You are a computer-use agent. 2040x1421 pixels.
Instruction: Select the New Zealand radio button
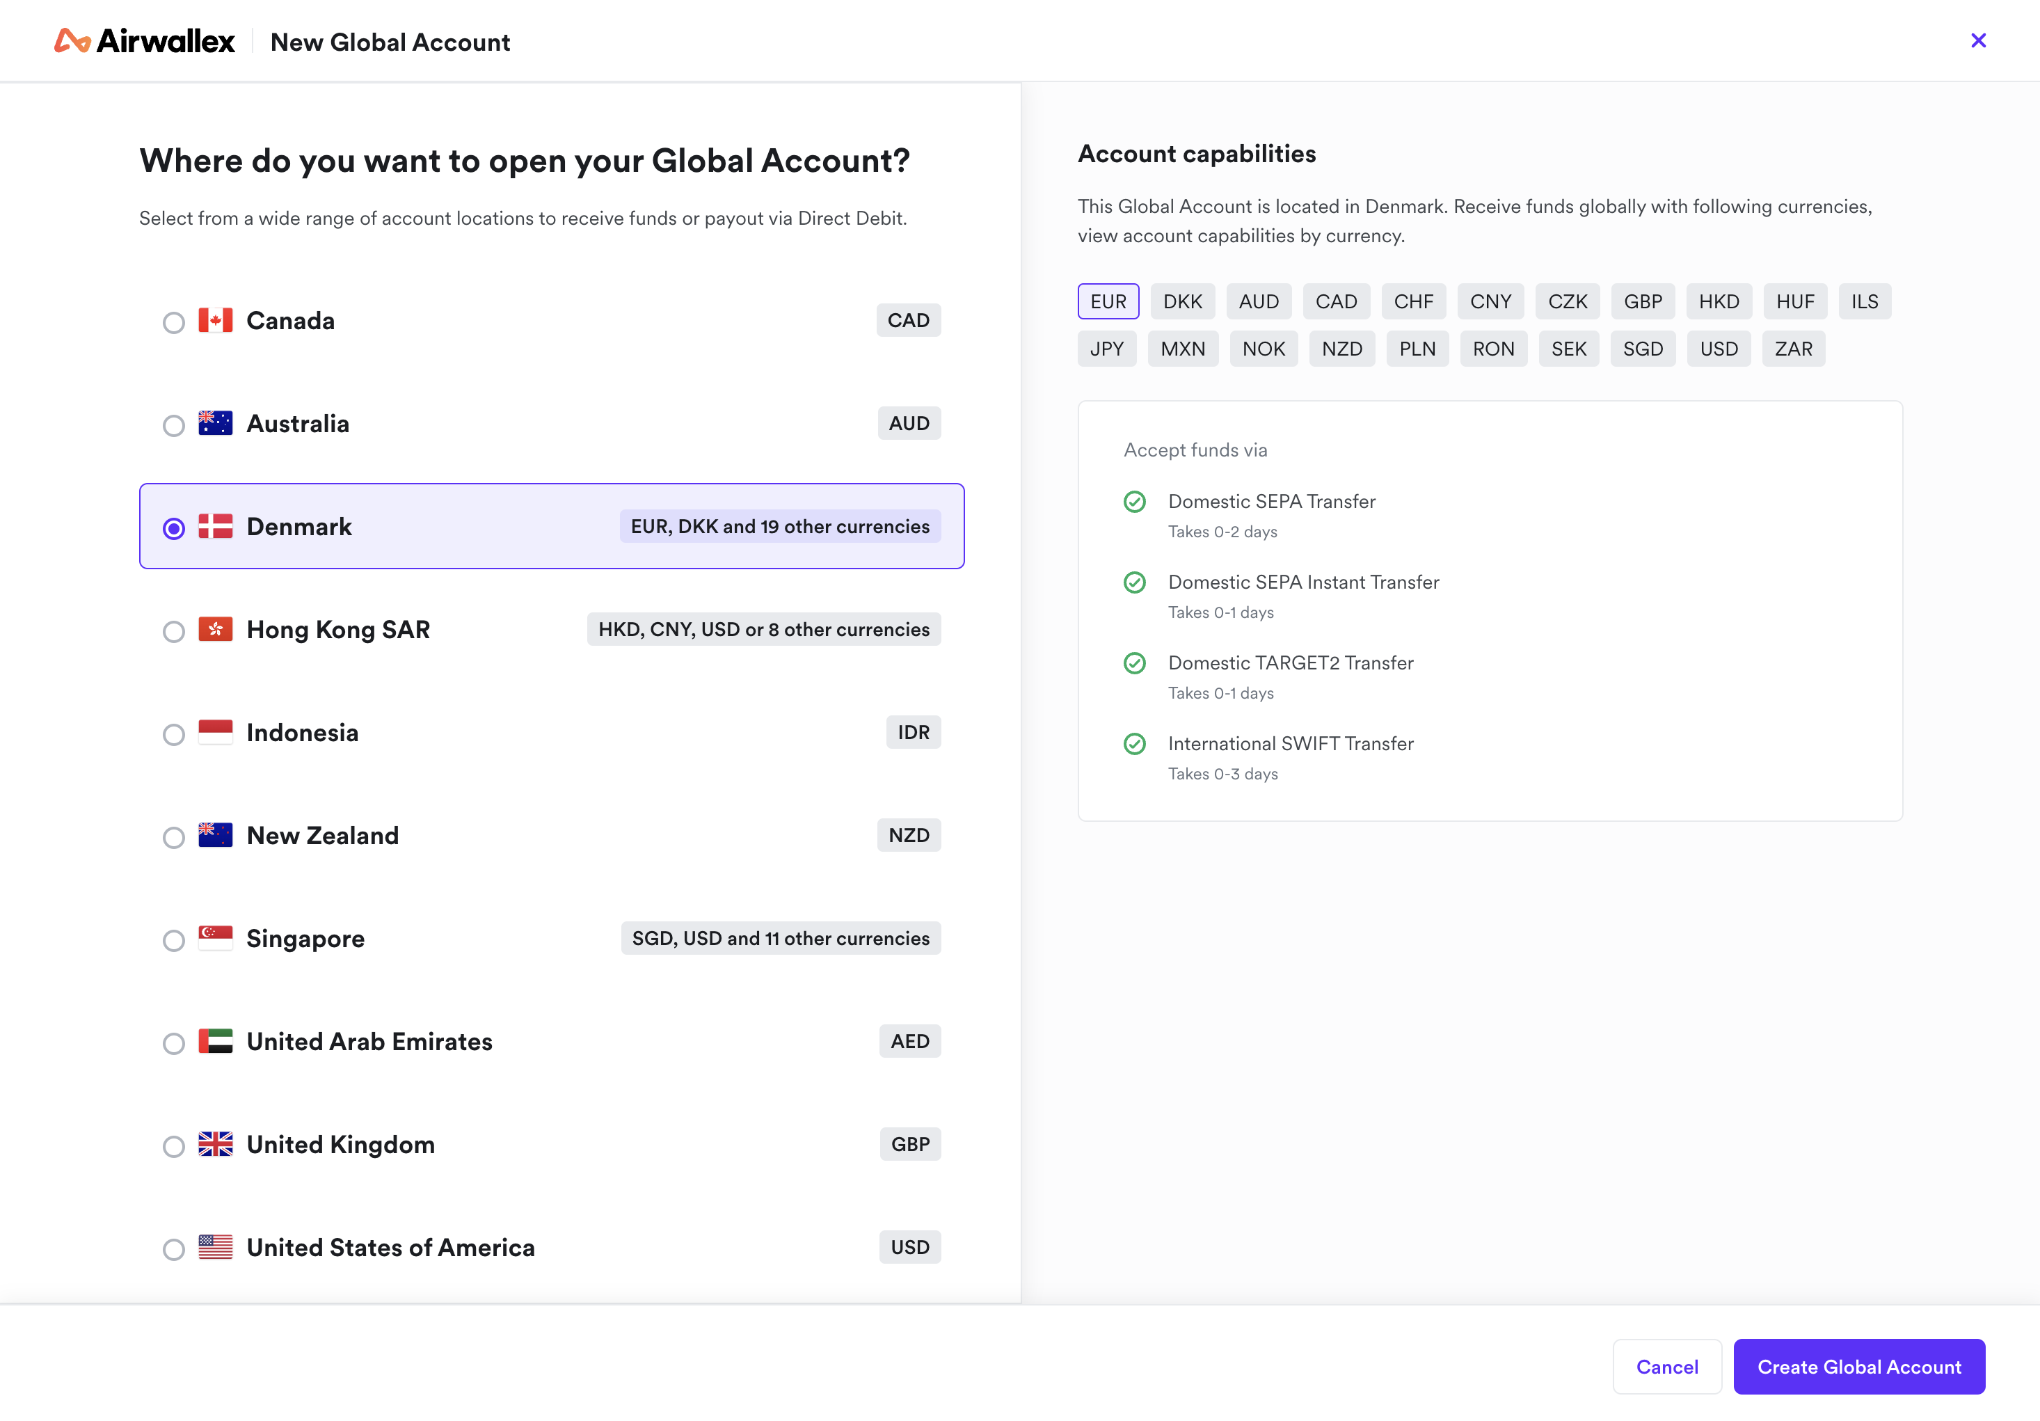[173, 837]
